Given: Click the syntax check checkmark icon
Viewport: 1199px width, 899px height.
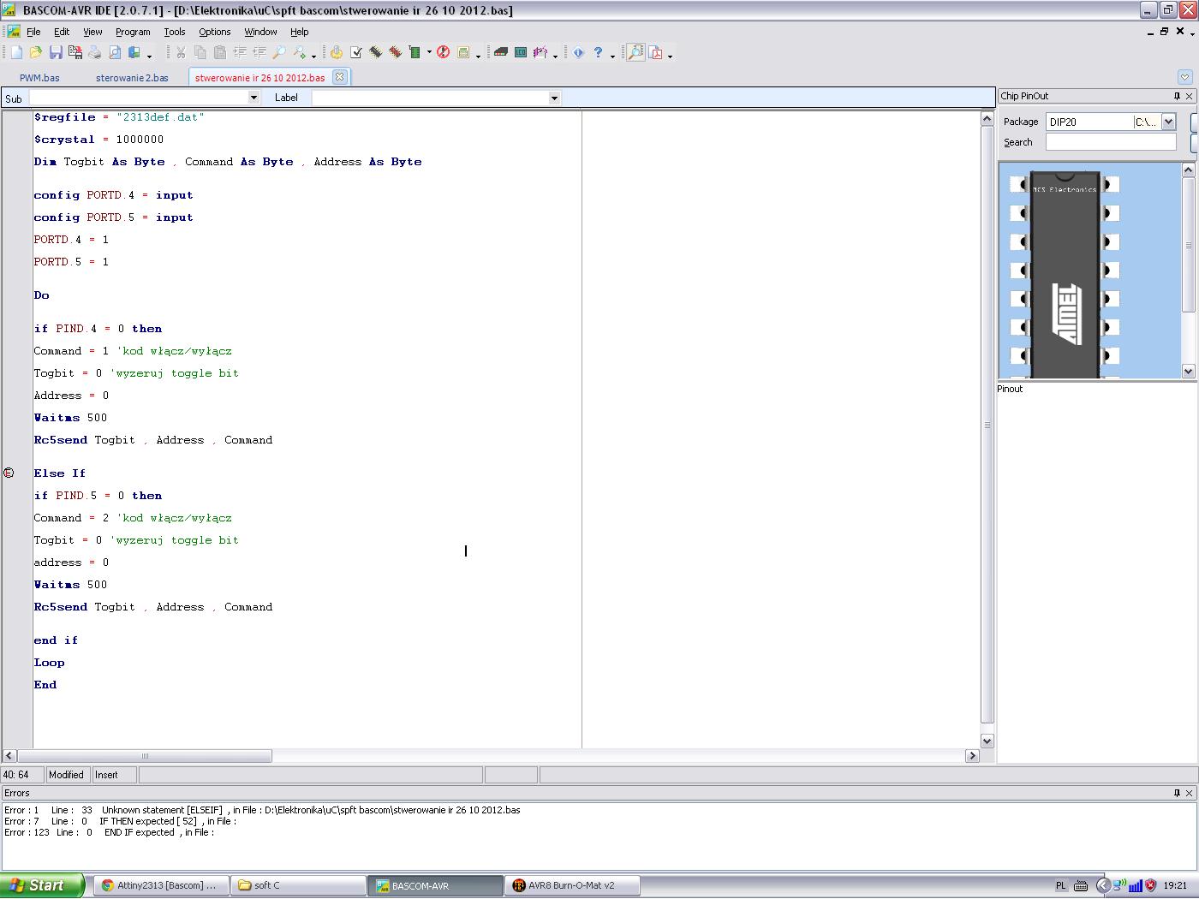Looking at the screenshot, I should [x=356, y=53].
